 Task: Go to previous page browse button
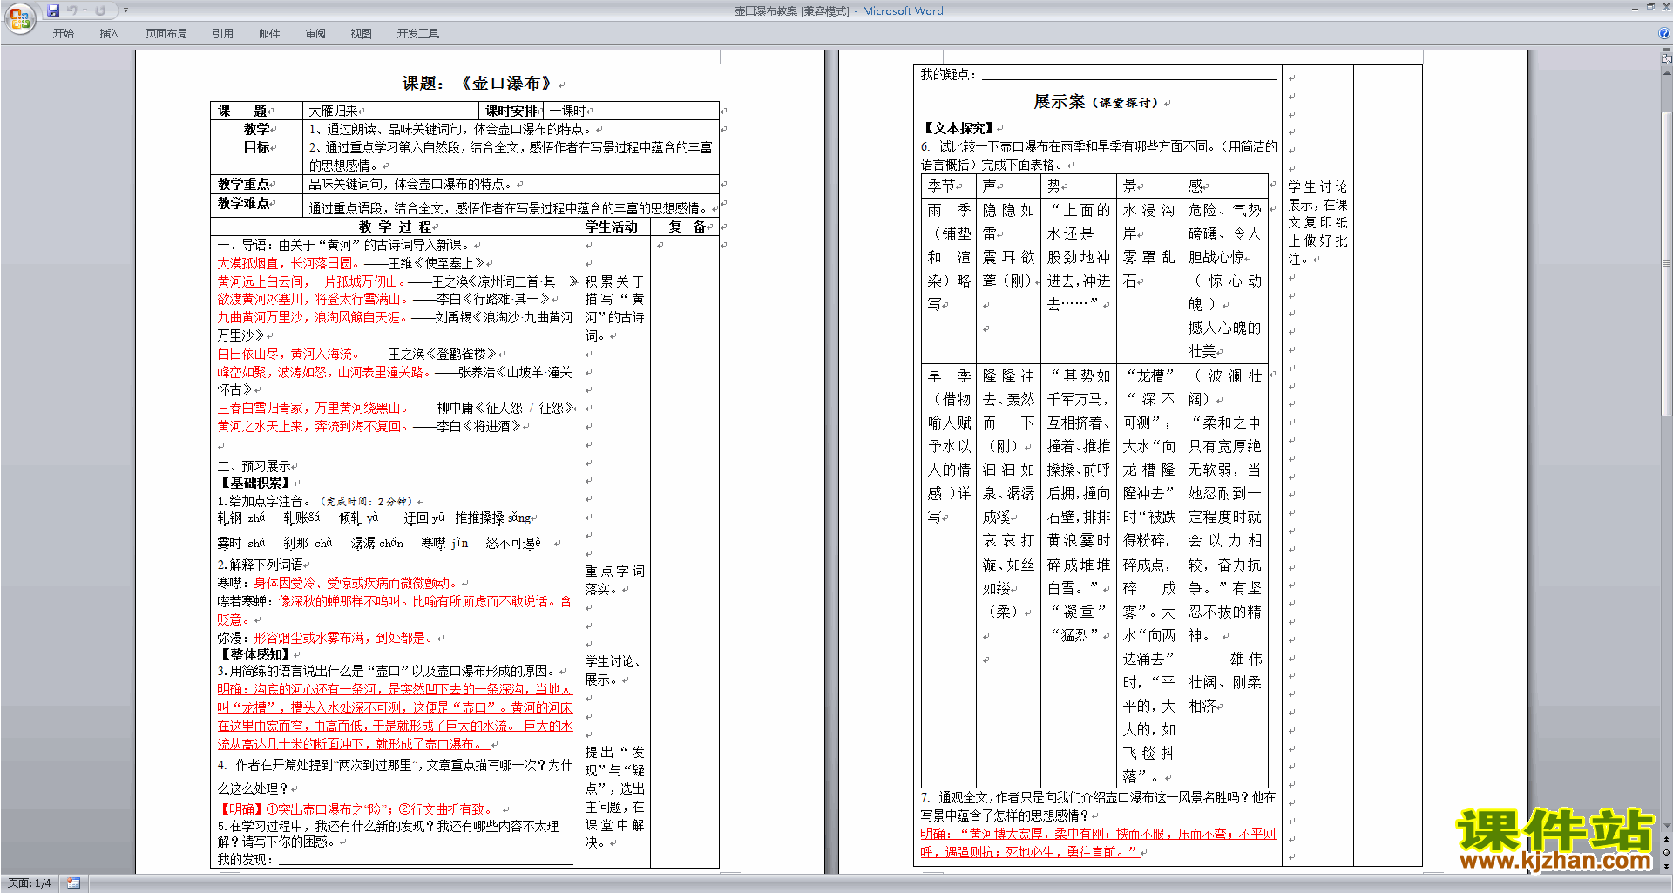pos(1667,840)
